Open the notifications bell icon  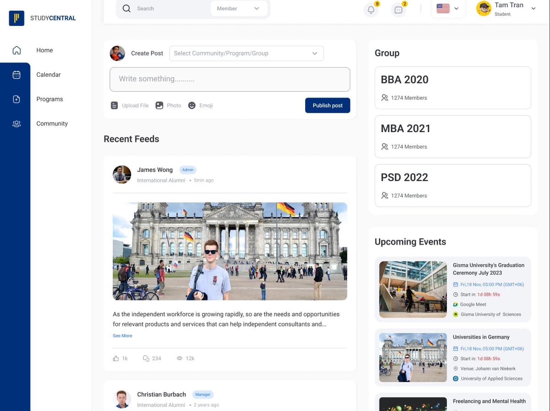click(x=371, y=9)
